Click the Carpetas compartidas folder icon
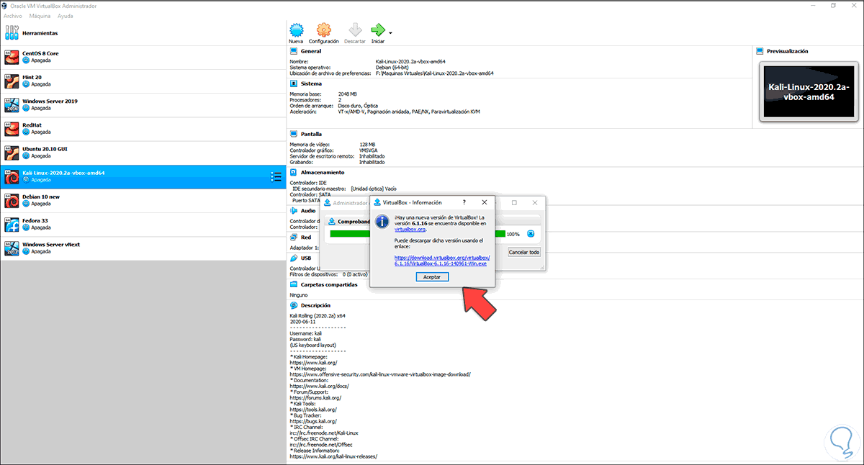The image size is (864, 465). (x=294, y=284)
